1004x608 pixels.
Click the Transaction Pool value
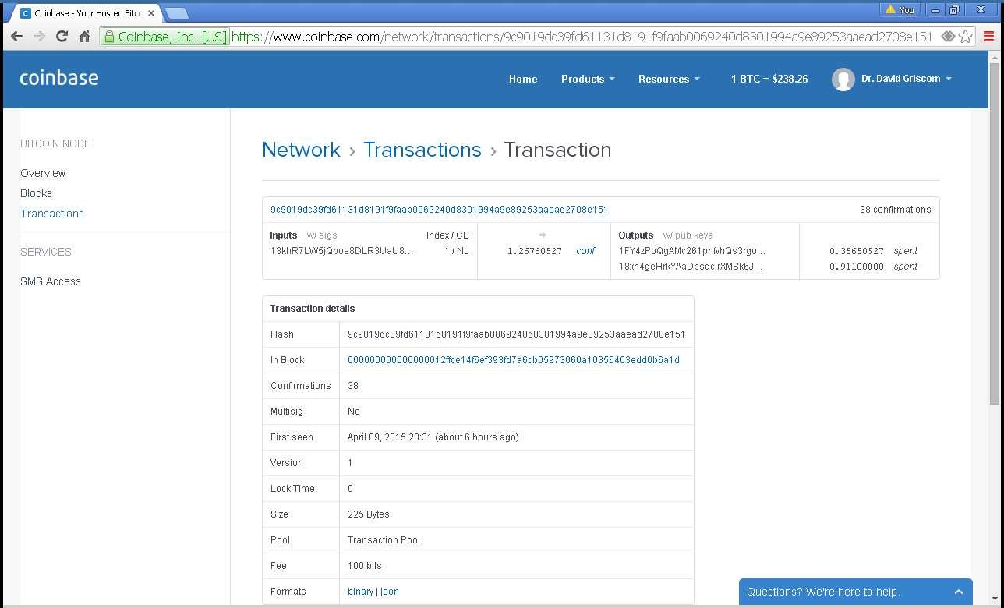384,540
